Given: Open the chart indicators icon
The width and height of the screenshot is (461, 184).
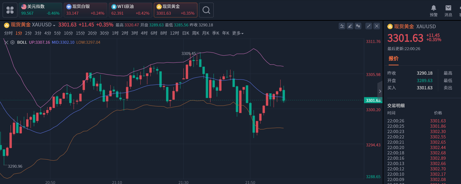Looking at the screenshot, I should [x=342, y=26].
